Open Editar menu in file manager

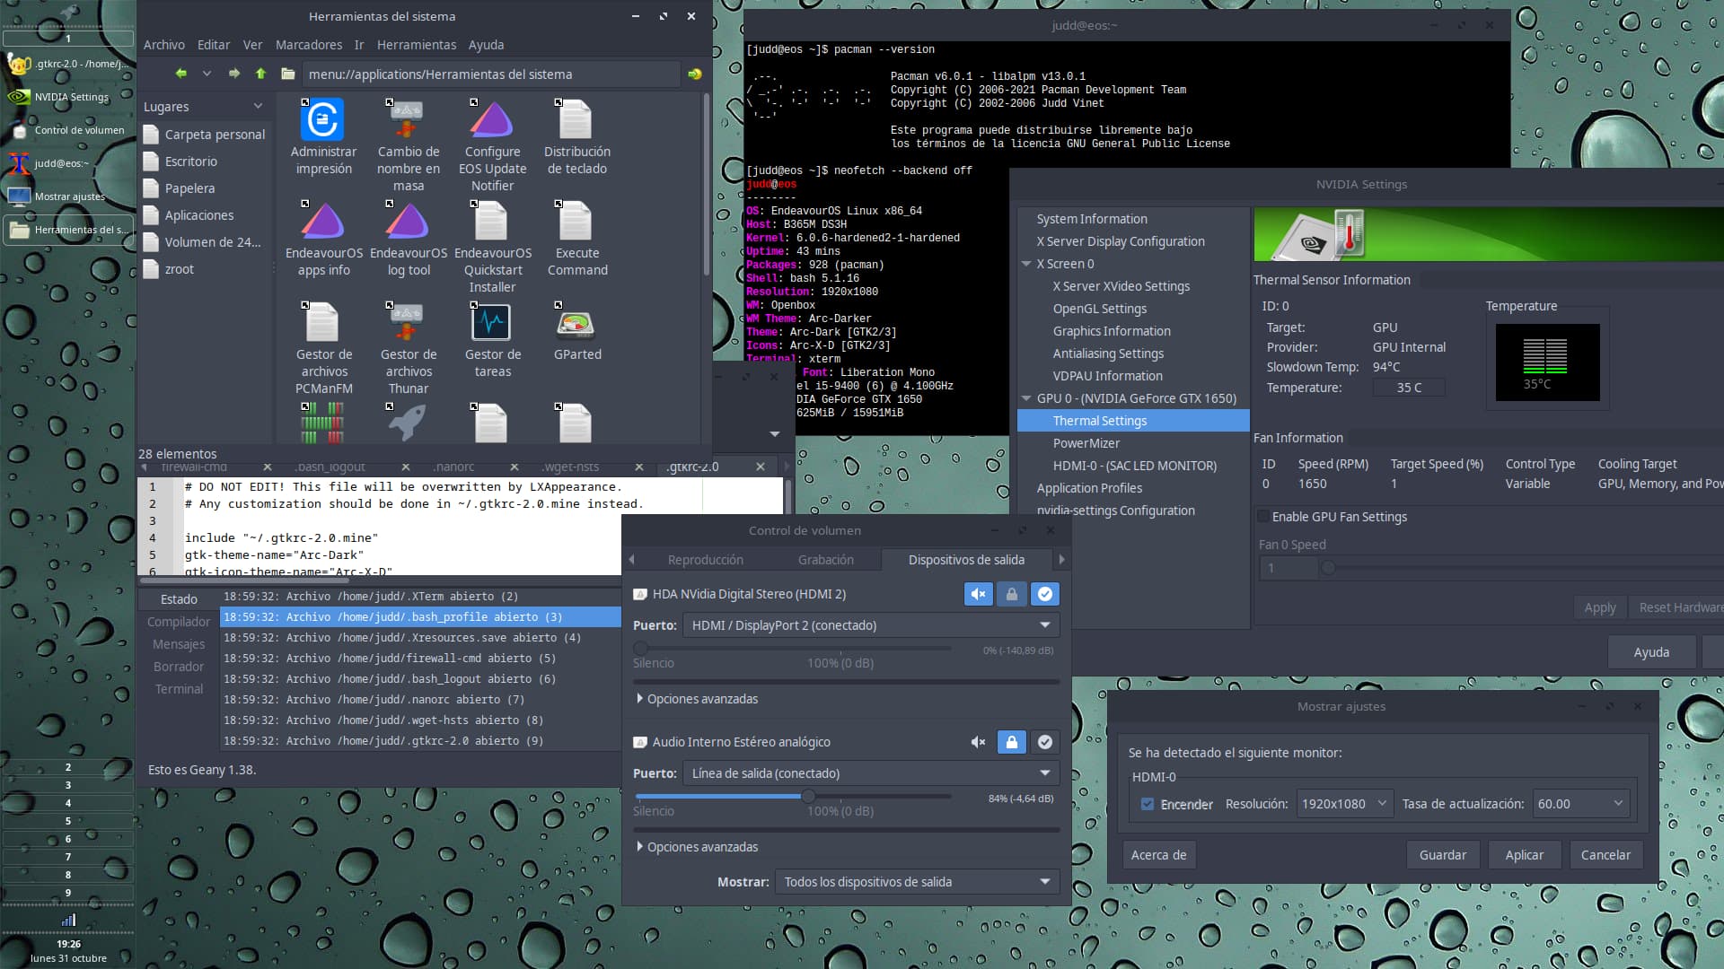pos(213,45)
